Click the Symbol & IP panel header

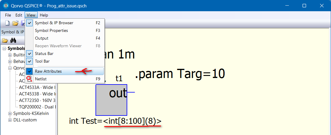(13, 32)
